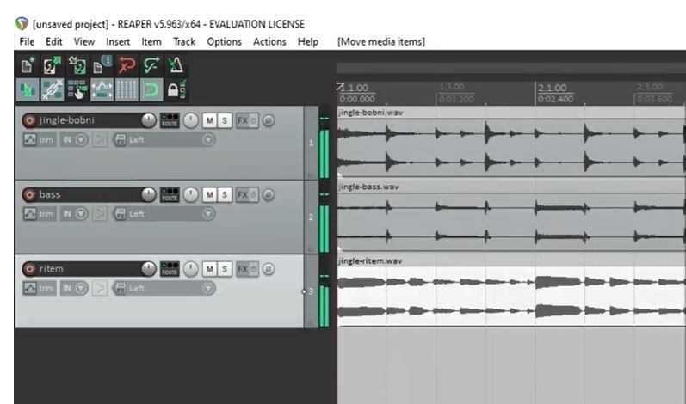Toggle FX bypass on ritem track
Screen dimensions: 686x404
click(254, 269)
